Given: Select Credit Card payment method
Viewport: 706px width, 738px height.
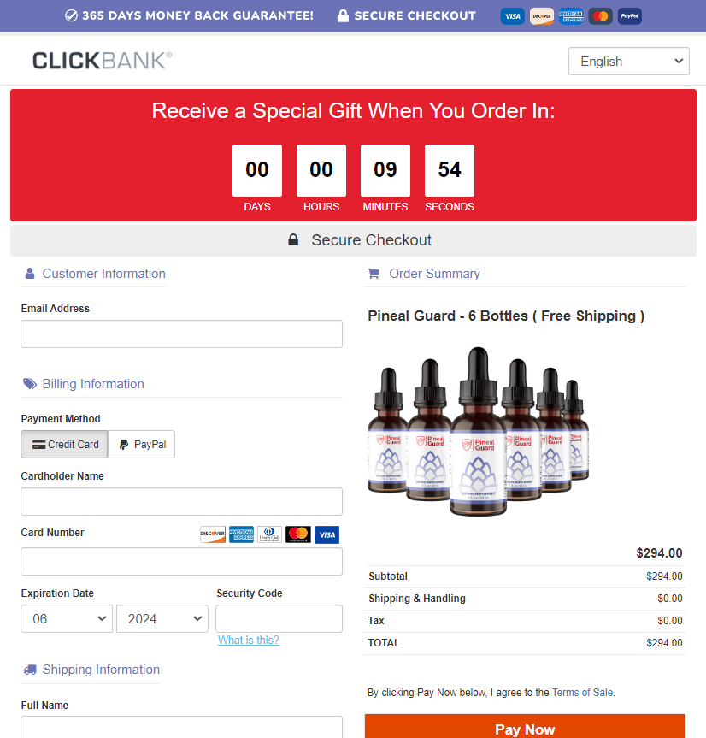Looking at the screenshot, I should [x=64, y=445].
